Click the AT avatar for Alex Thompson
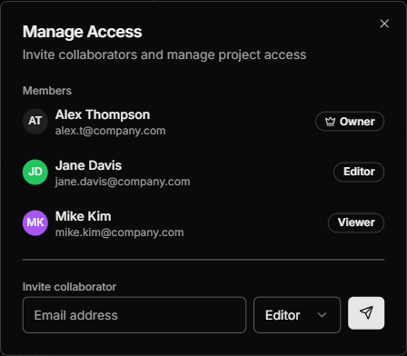The height and width of the screenshot is (356, 407). 35,121
